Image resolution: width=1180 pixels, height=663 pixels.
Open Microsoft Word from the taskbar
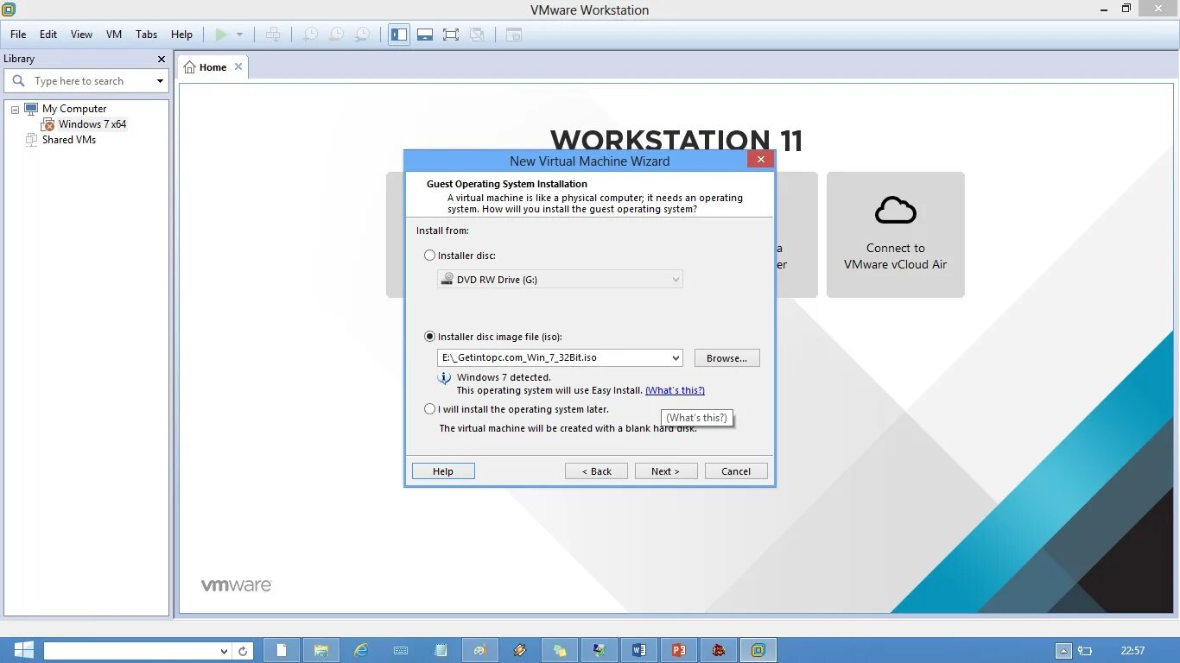tap(639, 650)
